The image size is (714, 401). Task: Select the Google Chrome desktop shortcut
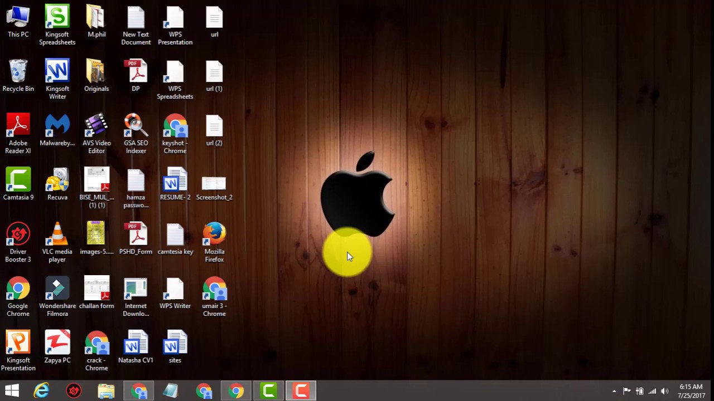tap(18, 296)
